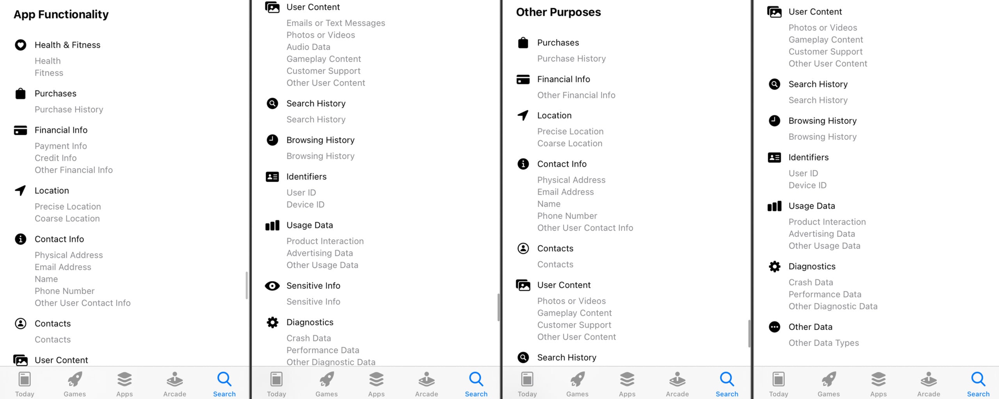Switch to Arcade tab in rightmost panel

(x=928, y=384)
